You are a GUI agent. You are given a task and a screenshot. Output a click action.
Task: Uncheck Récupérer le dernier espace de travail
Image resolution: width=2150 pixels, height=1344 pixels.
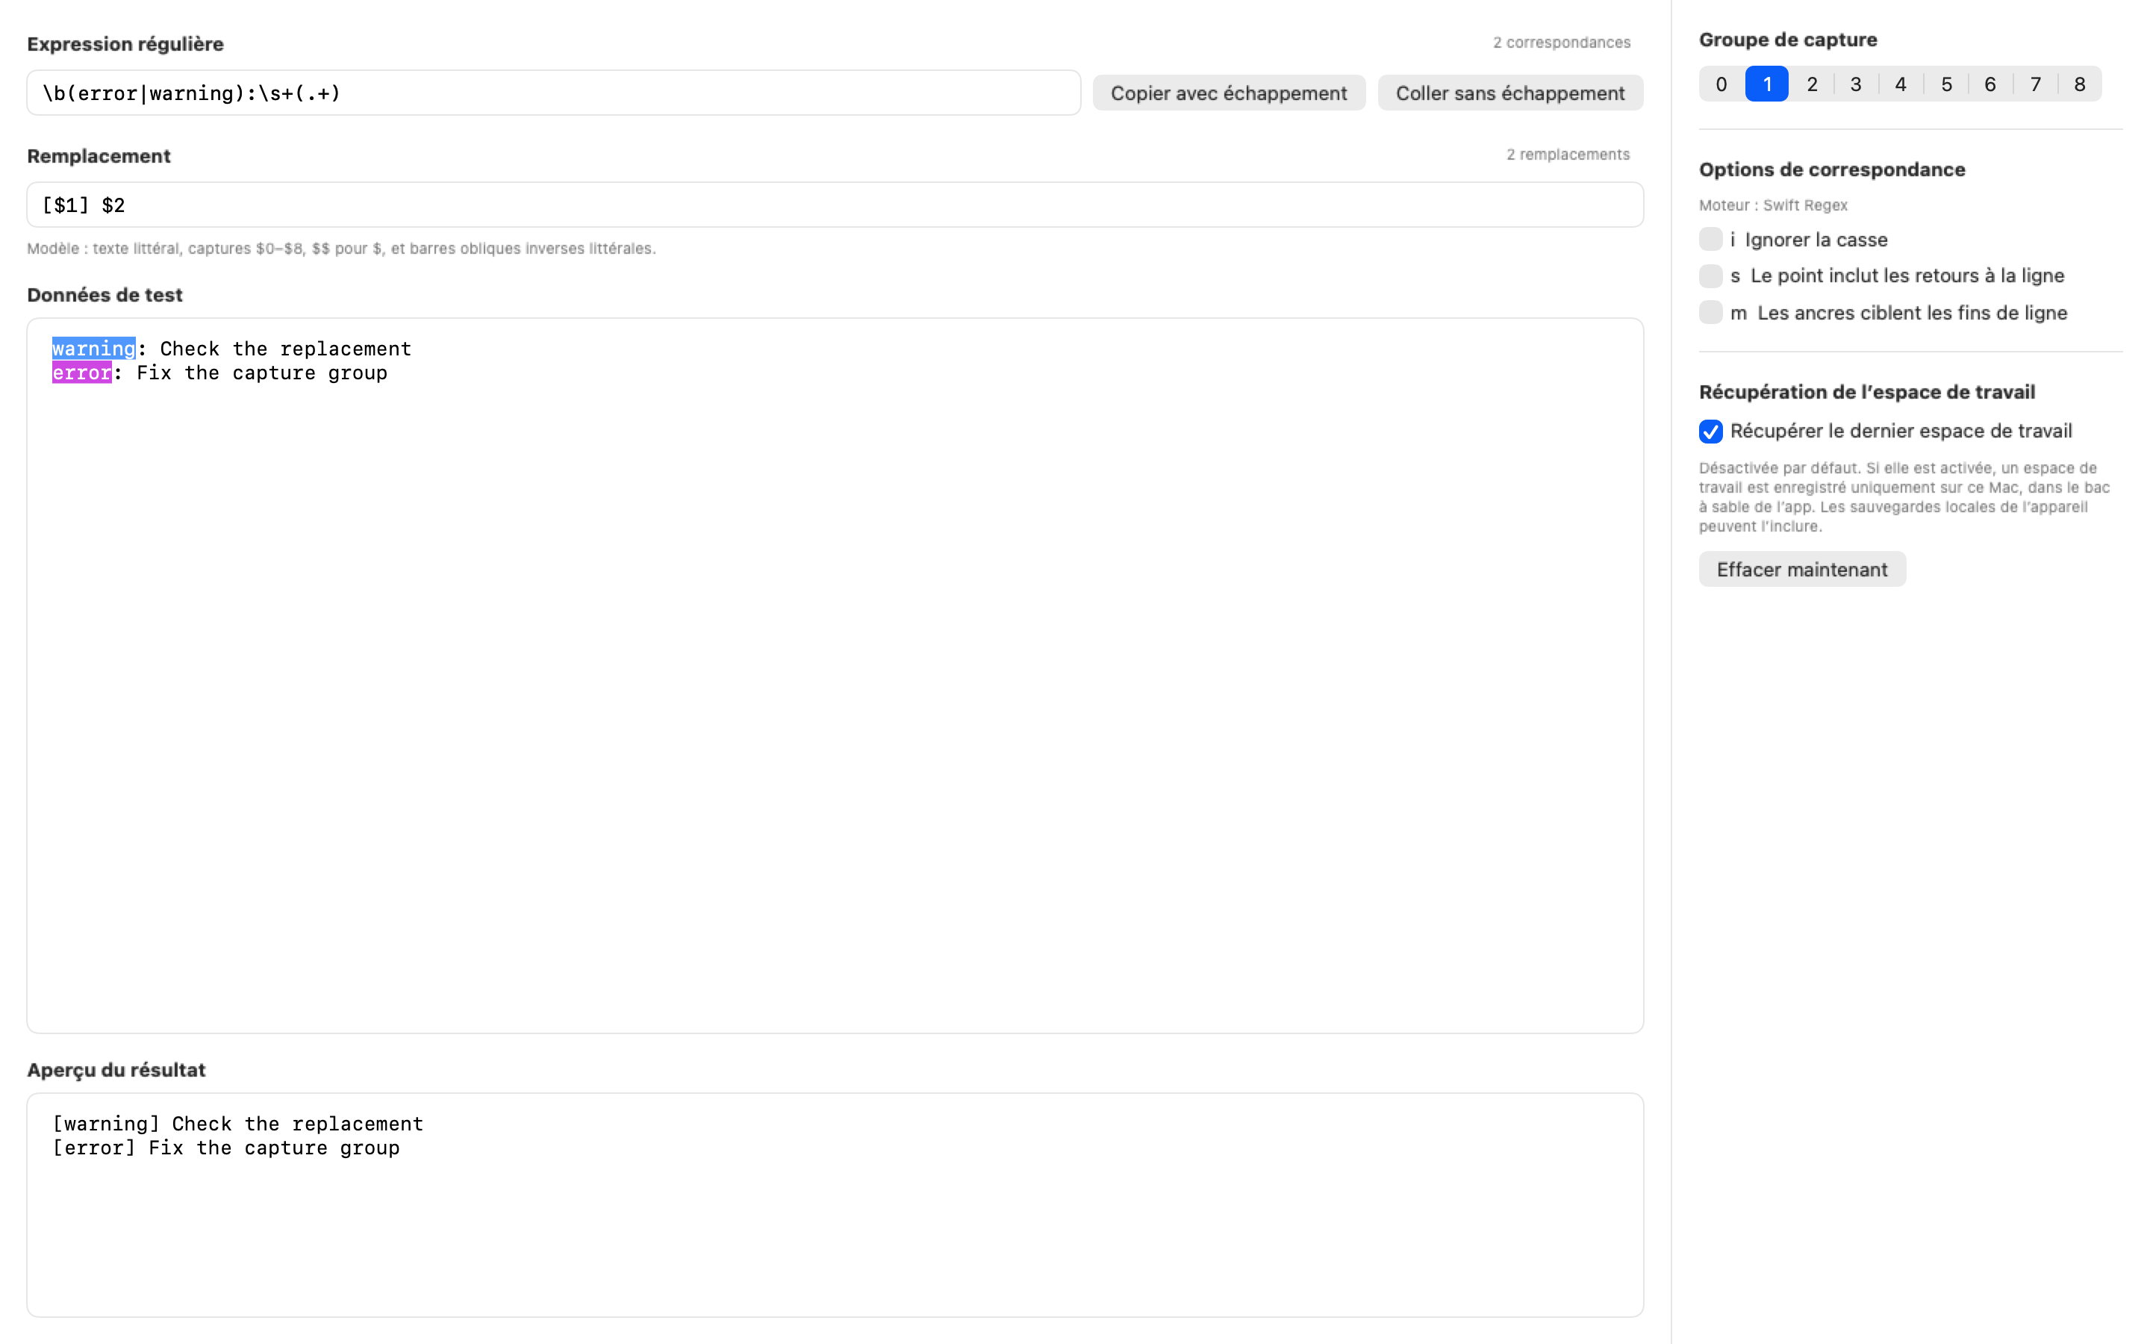[1710, 431]
